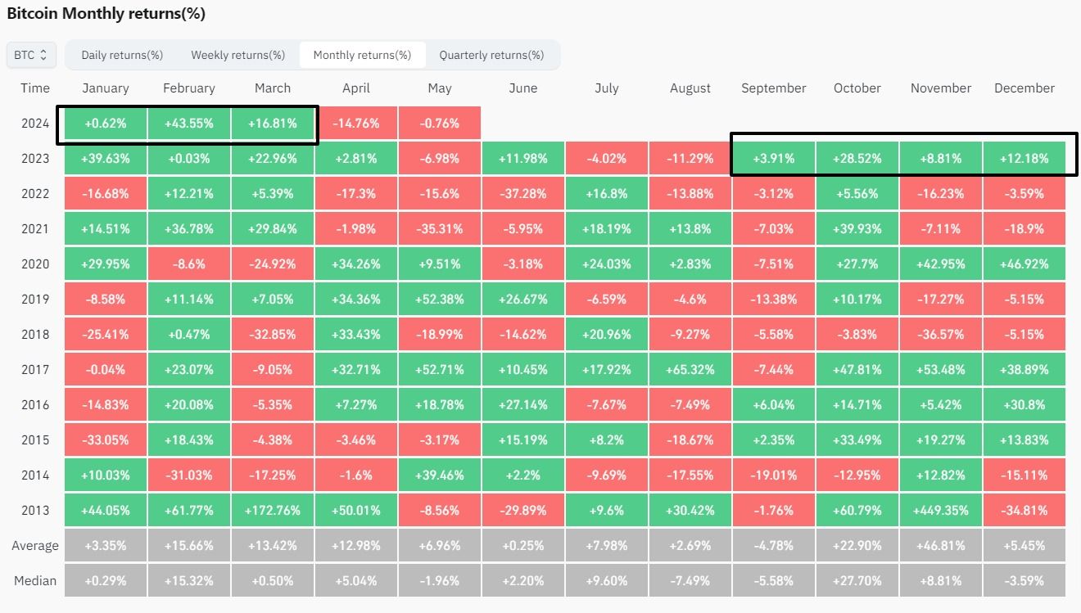Click October 2023 cell showing +28.52%
Image resolution: width=1081 pixels, height=613 pixels.
pos(857,159)
